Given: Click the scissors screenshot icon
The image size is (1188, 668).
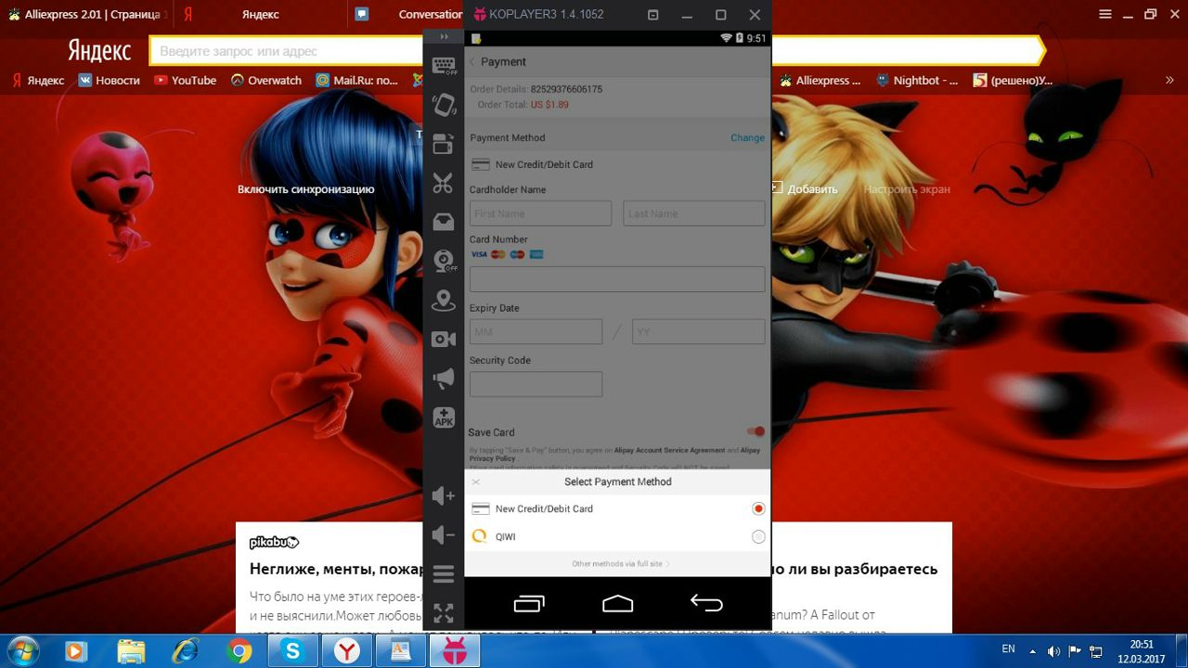Looking at the screenshot, I should [x=444, y=183].
